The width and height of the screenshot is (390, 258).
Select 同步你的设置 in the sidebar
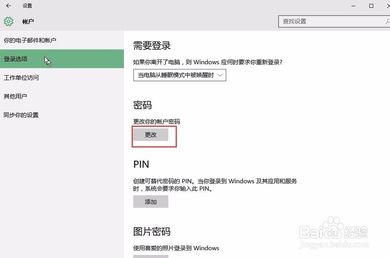click(21, 115)
